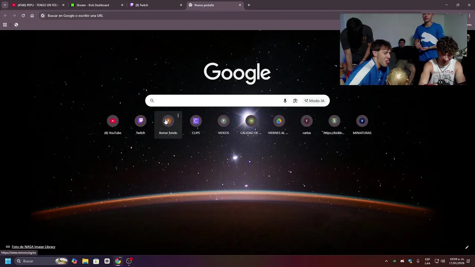This screenshot has height=267, width=475.
Task: Open CapCut from the taskbar
Action: [x=107, y=261]
